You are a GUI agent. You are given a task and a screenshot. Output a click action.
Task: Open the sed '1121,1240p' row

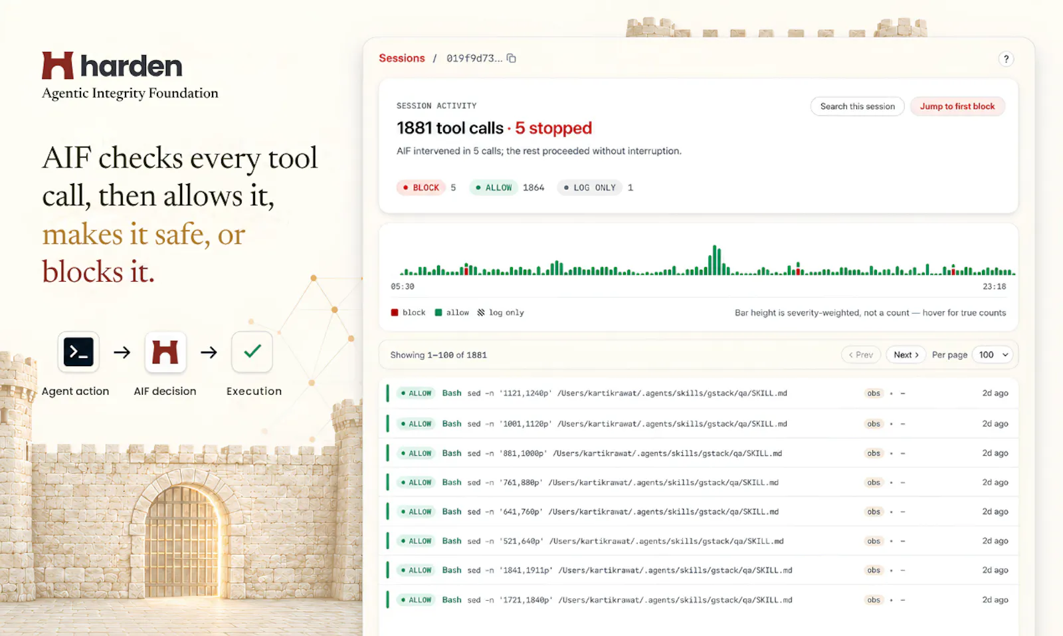[698, 393]
